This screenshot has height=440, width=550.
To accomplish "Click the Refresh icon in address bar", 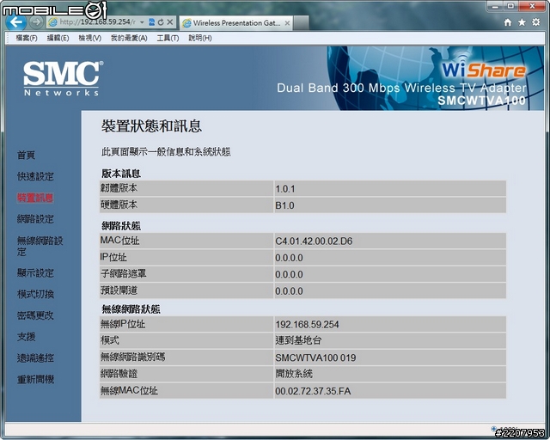I will point(161,22).
